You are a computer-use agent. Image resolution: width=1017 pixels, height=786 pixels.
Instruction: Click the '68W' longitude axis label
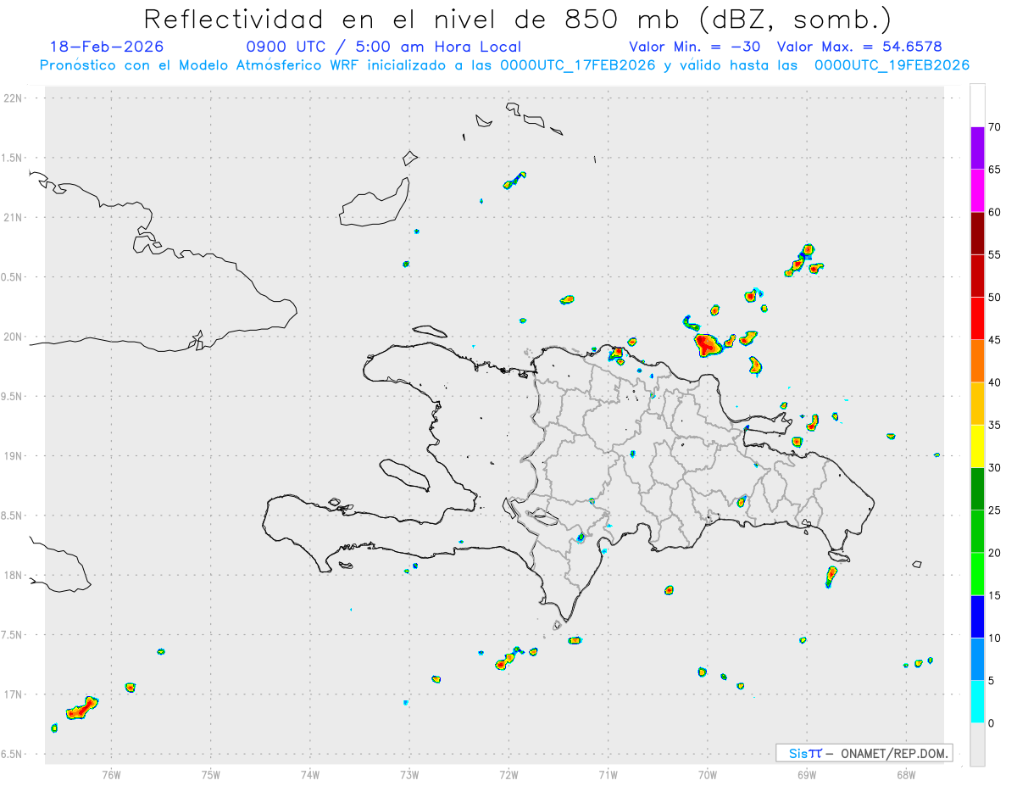pyautogui.click(x=905, y=774)
